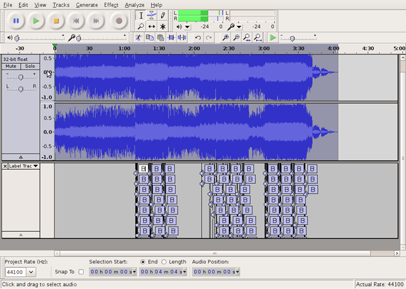Select the End radio button
This screenshot has width=406, height=289.
tap(143, 262)
